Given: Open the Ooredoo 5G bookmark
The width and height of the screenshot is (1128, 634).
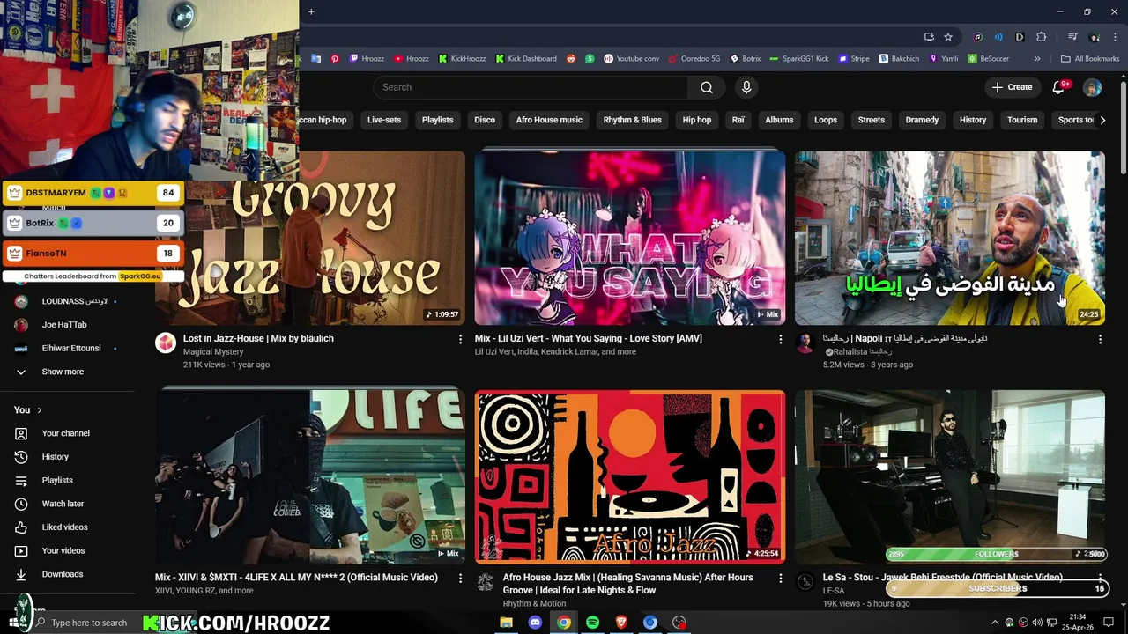Looking at the screenshot, I should point(694,59).
